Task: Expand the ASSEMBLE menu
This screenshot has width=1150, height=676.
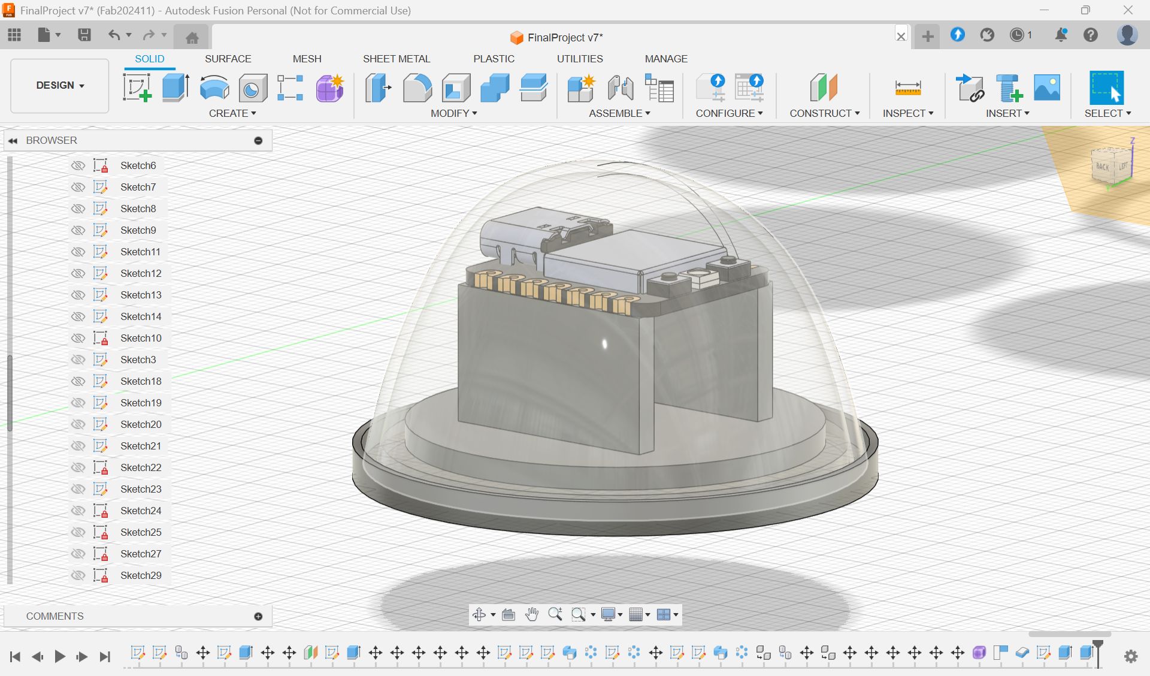Action: tap(619, 113)
